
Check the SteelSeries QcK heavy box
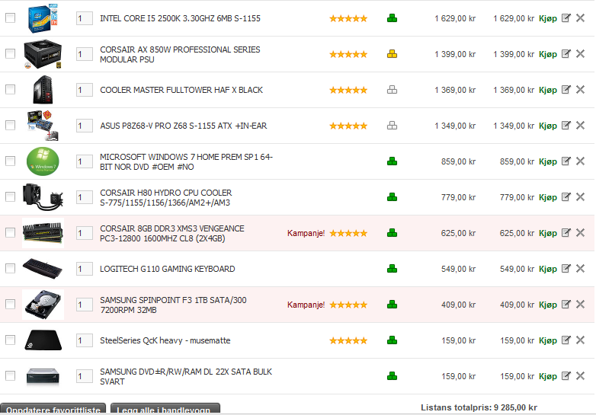10,340
